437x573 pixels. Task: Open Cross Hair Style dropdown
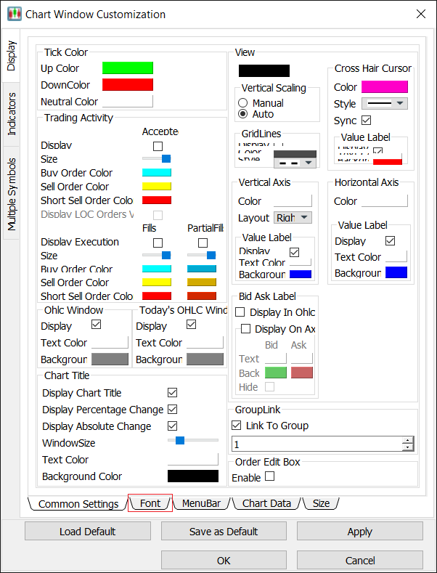384,104
